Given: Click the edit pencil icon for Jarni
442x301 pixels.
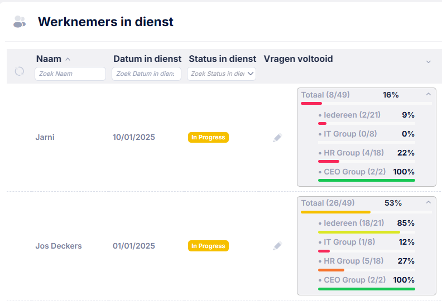Looking at the screenshot, I should point(278,138).
